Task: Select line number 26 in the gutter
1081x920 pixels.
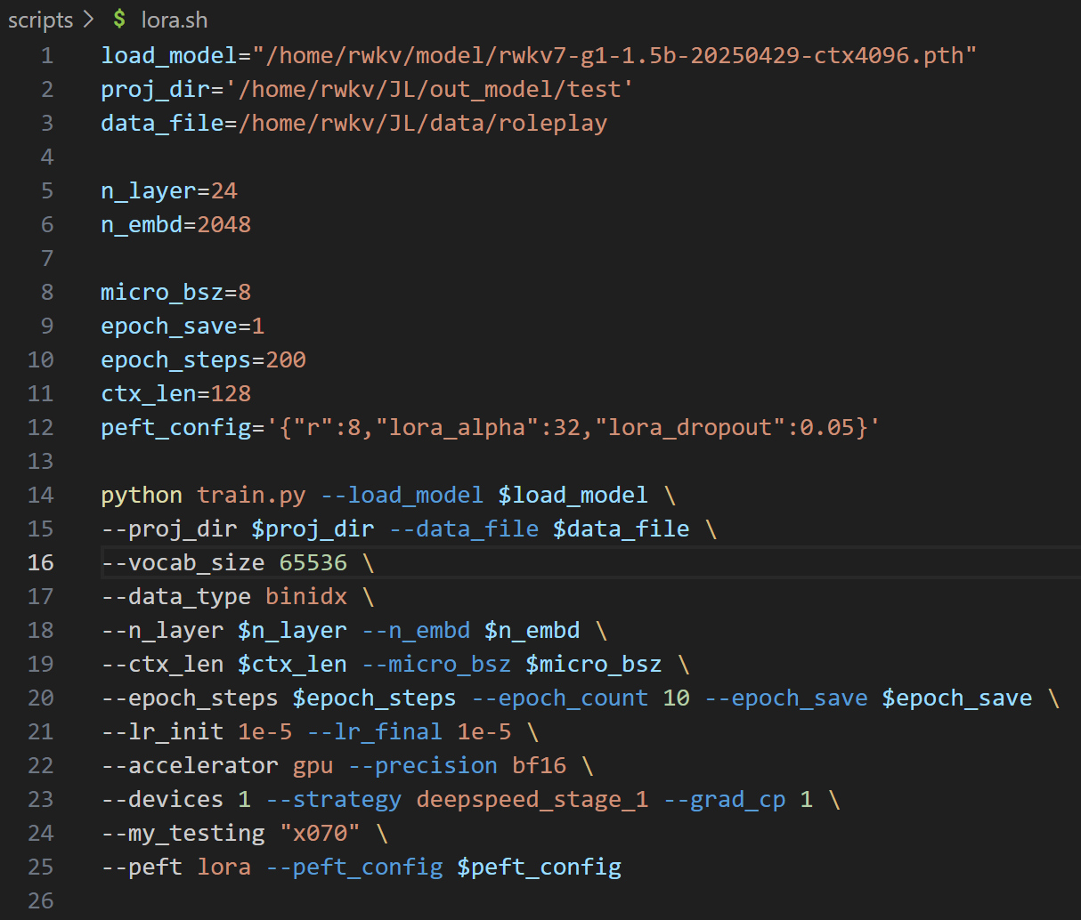Action: [40, 900]
